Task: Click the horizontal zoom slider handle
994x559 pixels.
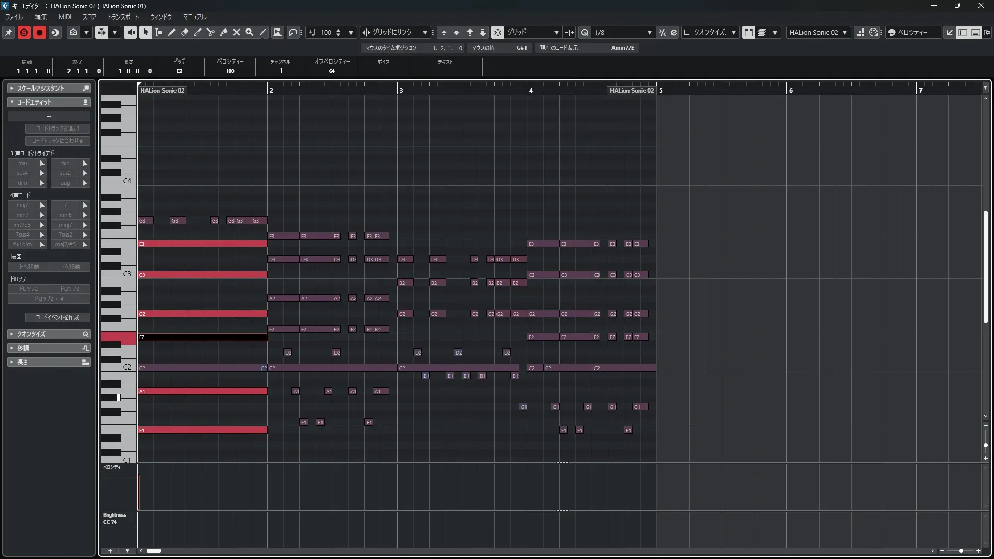Action: (961, 551)
